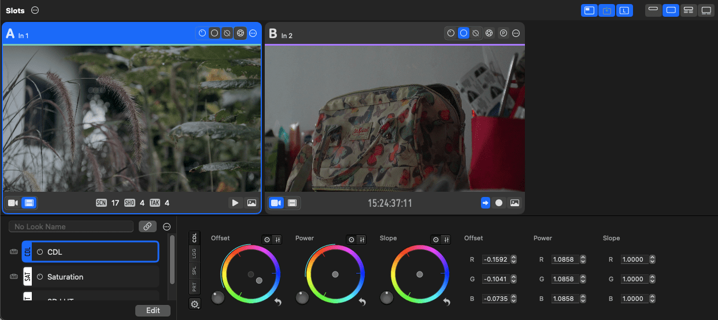
Task: Play the clip in slot A
Action: point(235,203)
